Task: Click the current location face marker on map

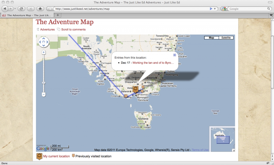Action: coord(135,90)
